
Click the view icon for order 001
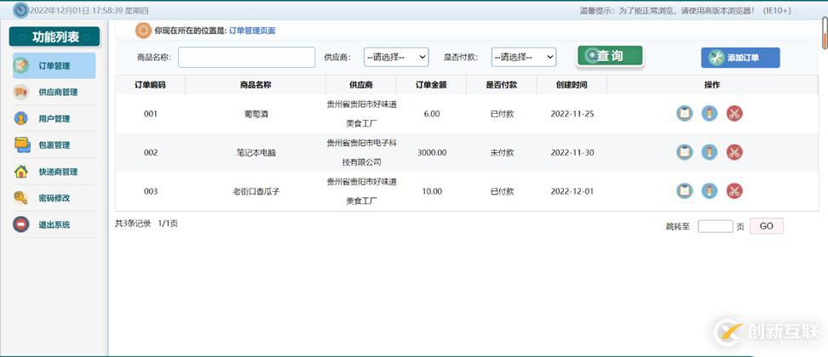click(x=684, y=113)
